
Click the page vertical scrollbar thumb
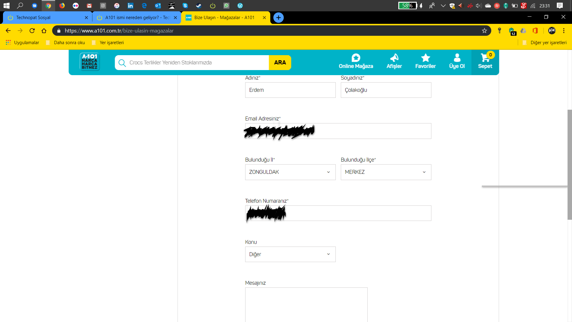tap(569, 164)
